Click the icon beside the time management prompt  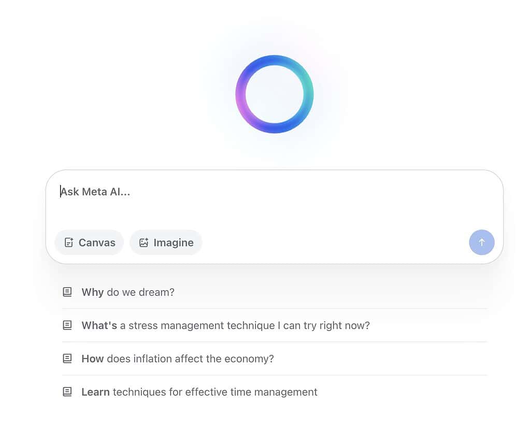[67, 392]
